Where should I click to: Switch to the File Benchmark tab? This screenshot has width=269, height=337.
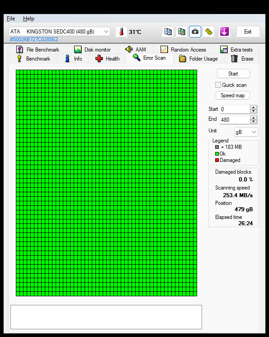click(x=38, y=50)
